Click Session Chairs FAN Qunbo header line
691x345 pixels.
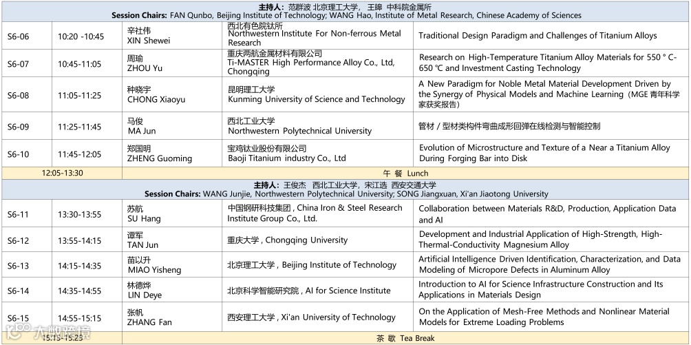346,15
